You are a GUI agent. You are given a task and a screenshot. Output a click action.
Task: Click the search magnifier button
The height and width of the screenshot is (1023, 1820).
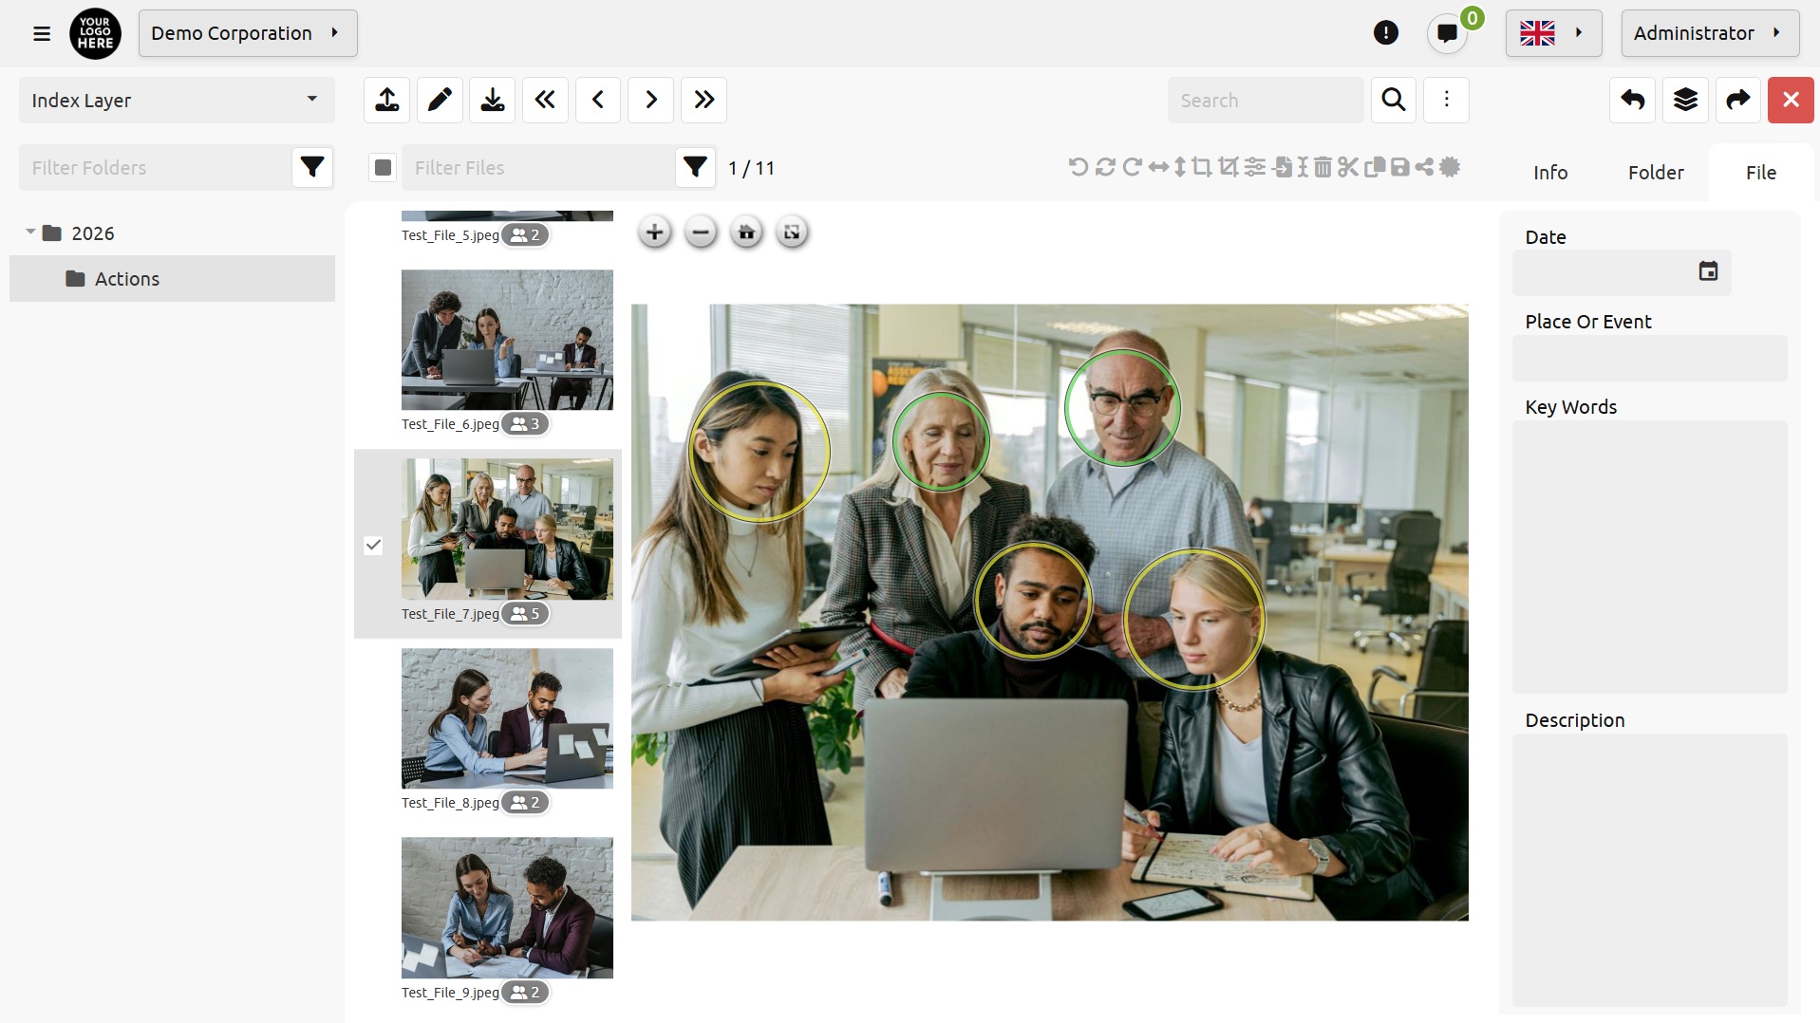pos(1393,100)
